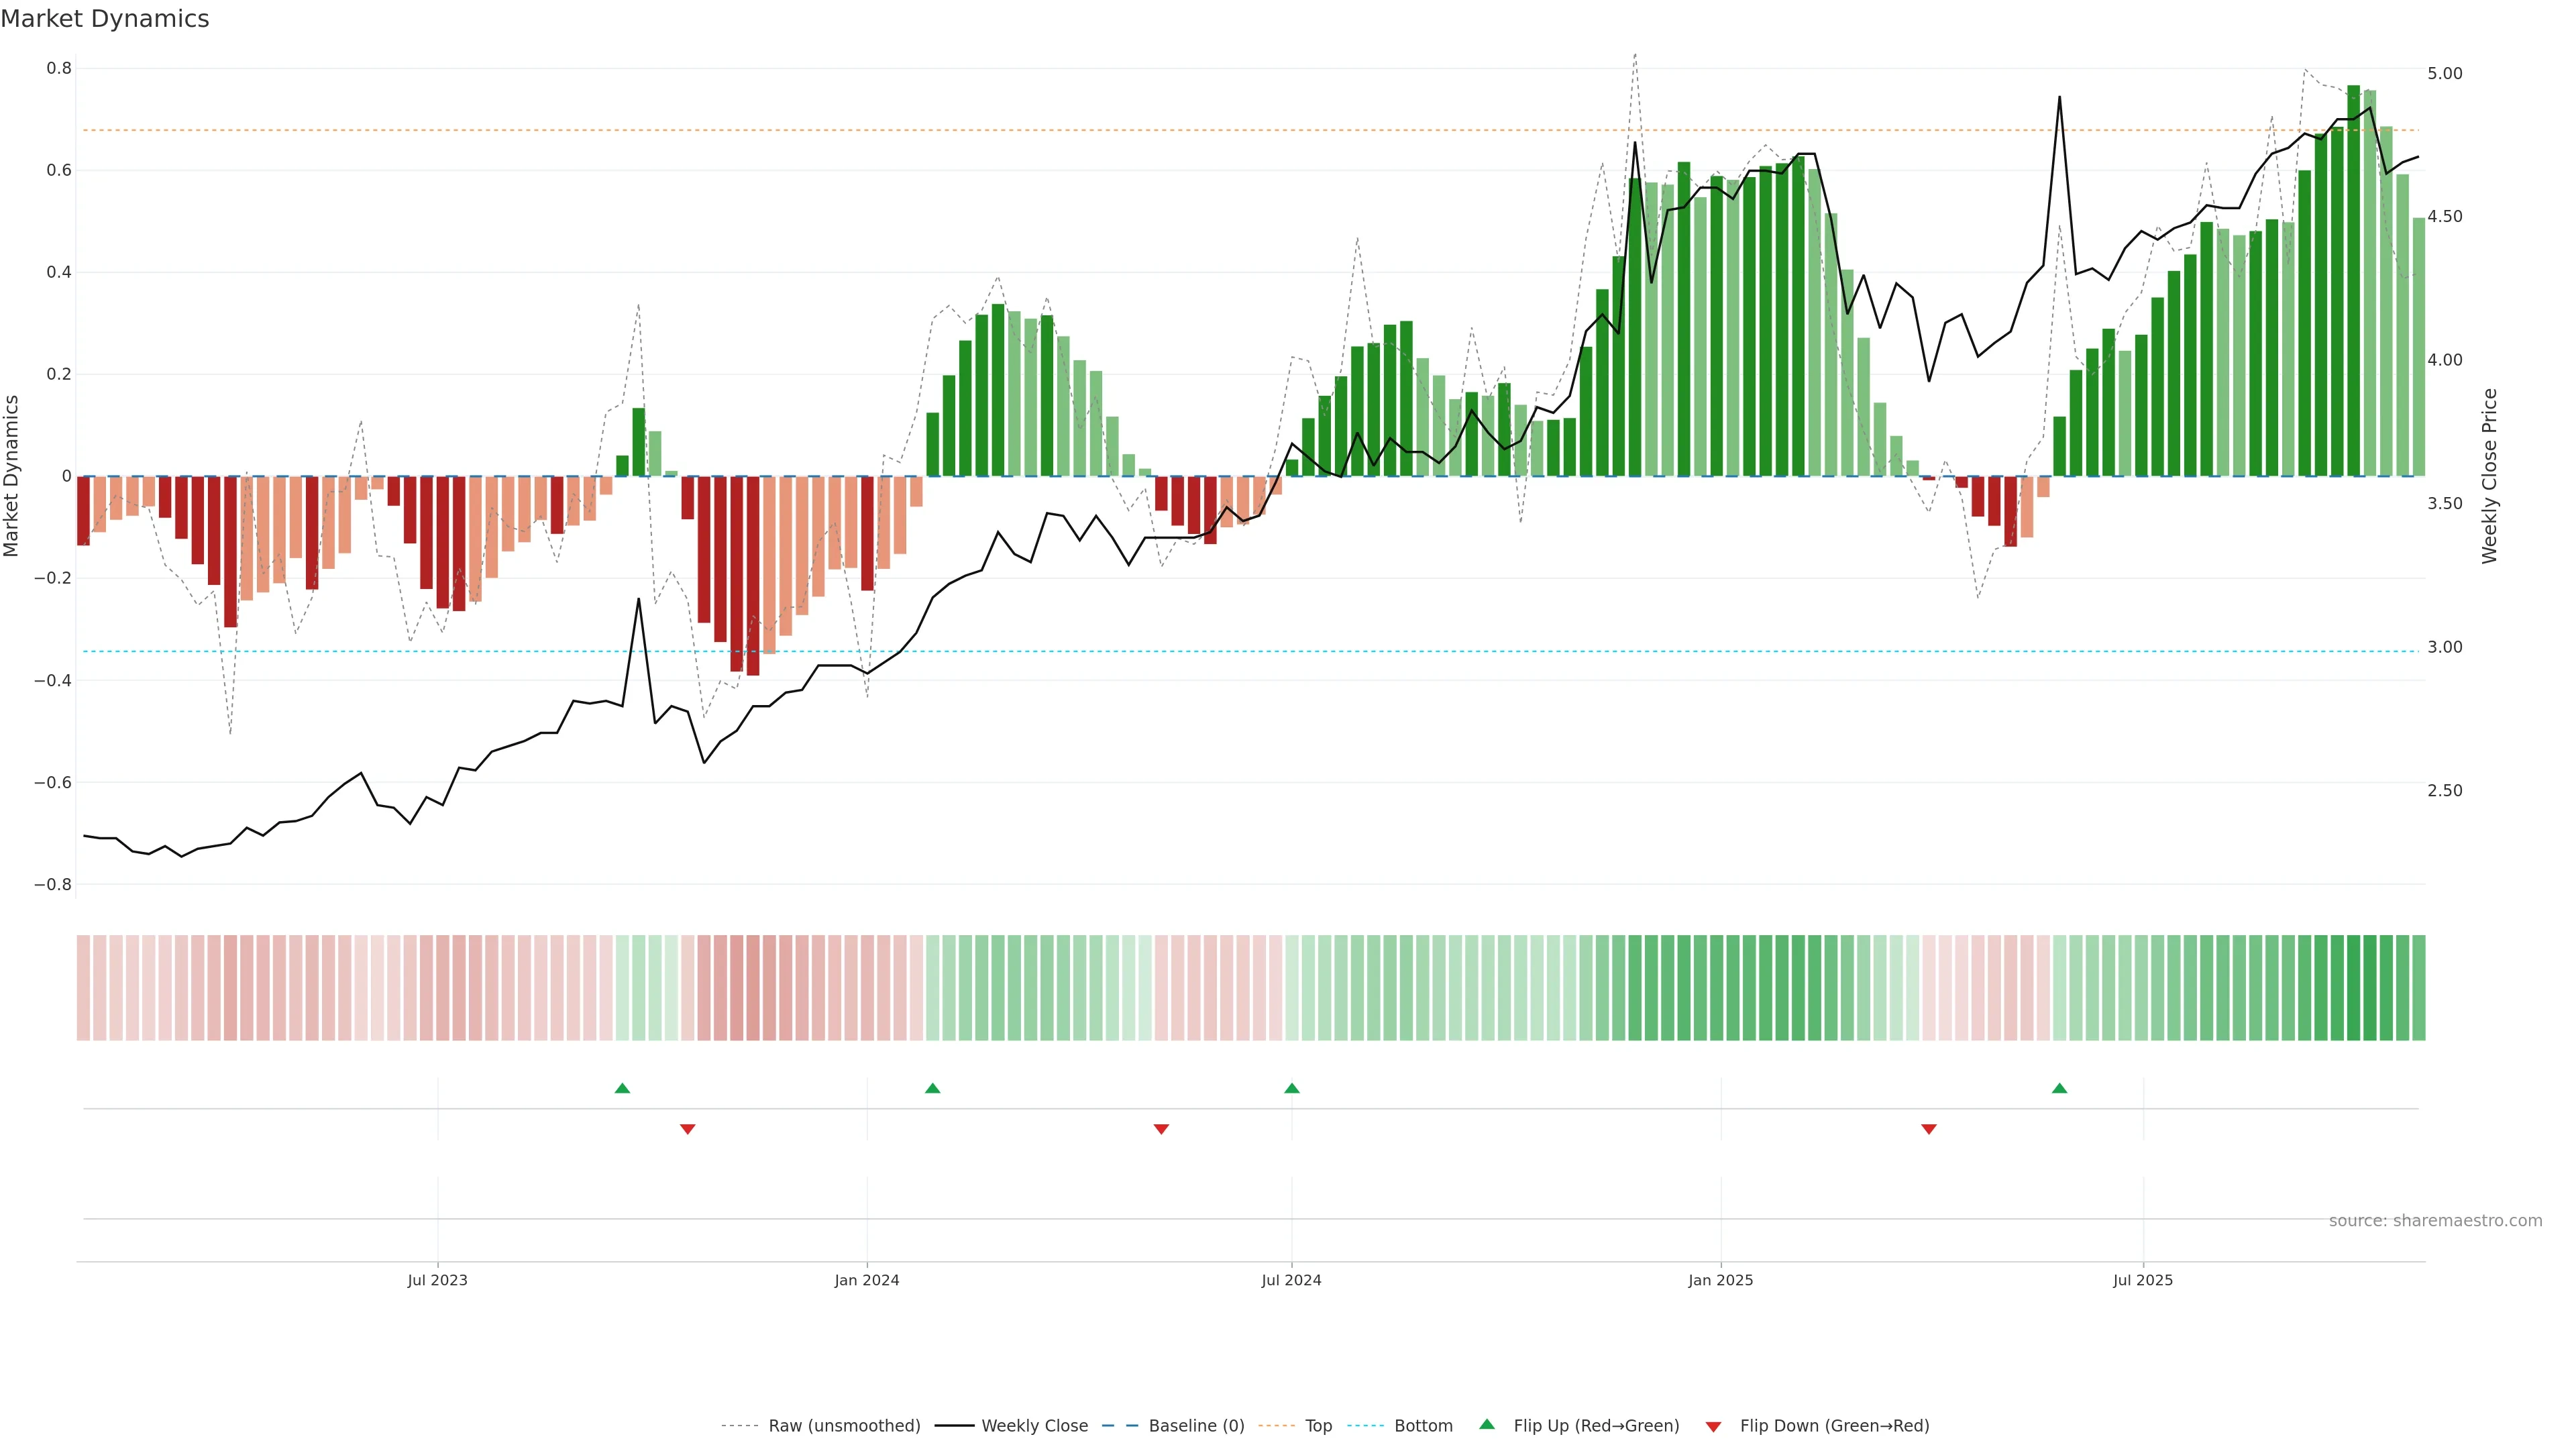Click the Market Dynamics chart title
This screenshot has height=1449, width=2576.
click(x=105, y=19)
